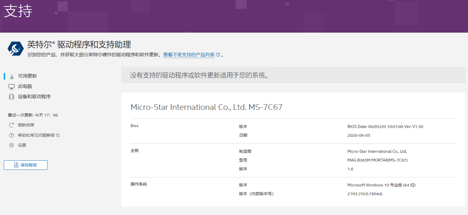Image resolution: width=468 pixels, height=215 pixels.
Task: Click the 制造商 label
Action: [245, 151]
